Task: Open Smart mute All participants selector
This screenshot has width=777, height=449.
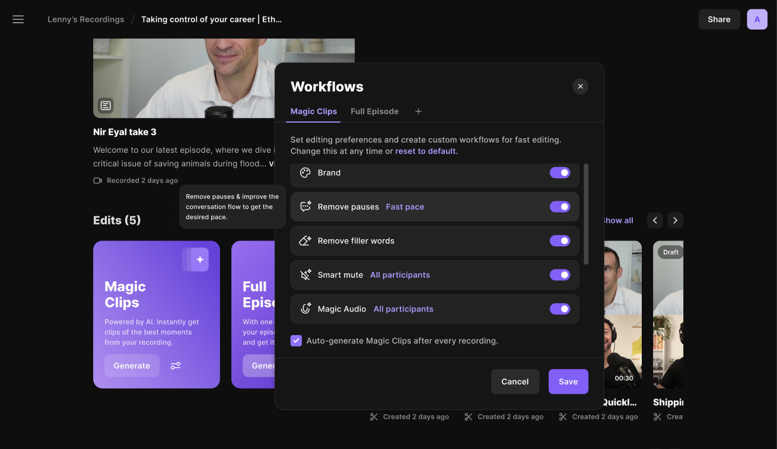Action: coord(400,275)
